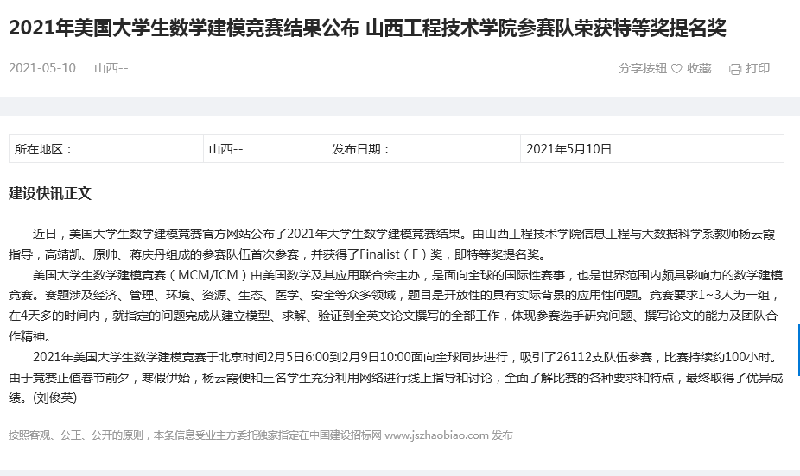Screen dimensions: 800x476
Task: Click the 2021年5月10日 table value
Action: pyautogui.click(x=568, y=148)
